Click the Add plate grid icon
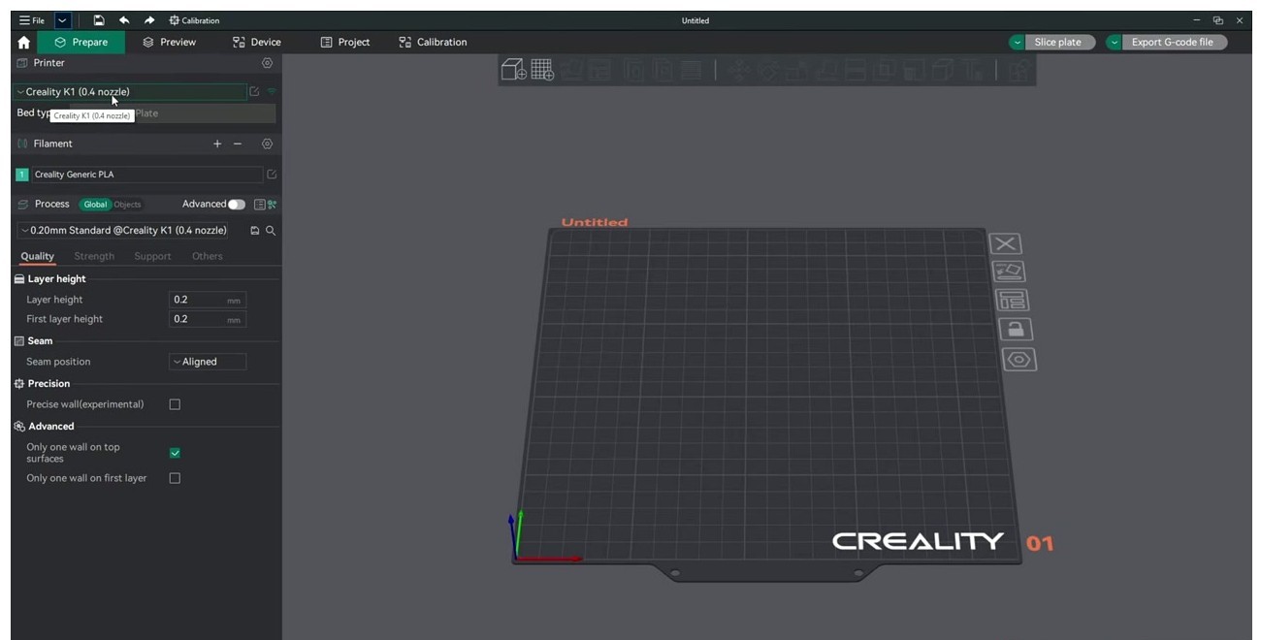Screen dimensions: 1261x640 (x=542, y=69)
